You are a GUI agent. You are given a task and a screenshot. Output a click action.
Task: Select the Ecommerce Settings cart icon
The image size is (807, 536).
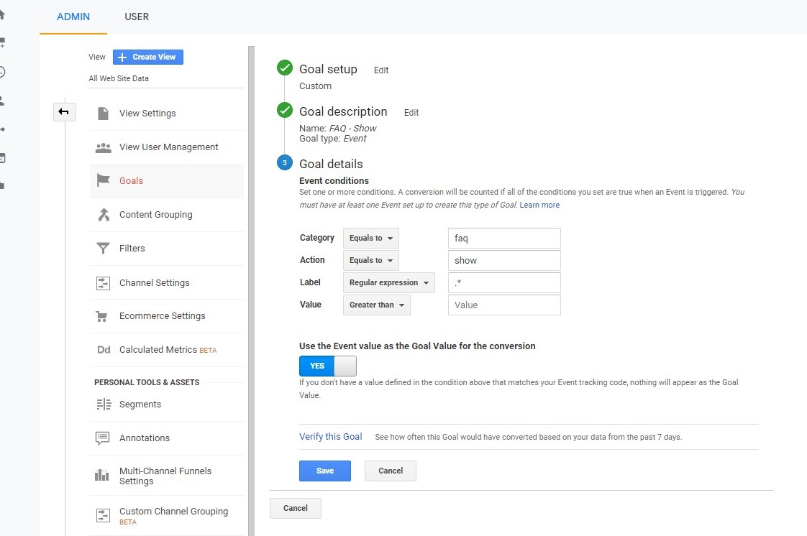tap(101, 316)
